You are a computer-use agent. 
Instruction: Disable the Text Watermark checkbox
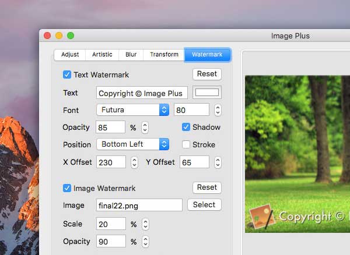point(67,75)
